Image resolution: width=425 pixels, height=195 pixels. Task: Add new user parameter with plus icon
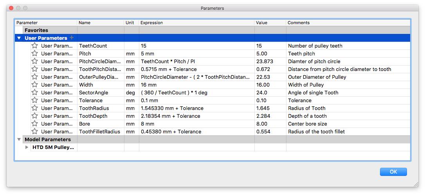pyautogui.click(x=71, y=38)
